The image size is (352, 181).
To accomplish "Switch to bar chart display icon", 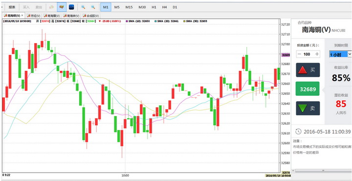I will click(x=52, y=7).
